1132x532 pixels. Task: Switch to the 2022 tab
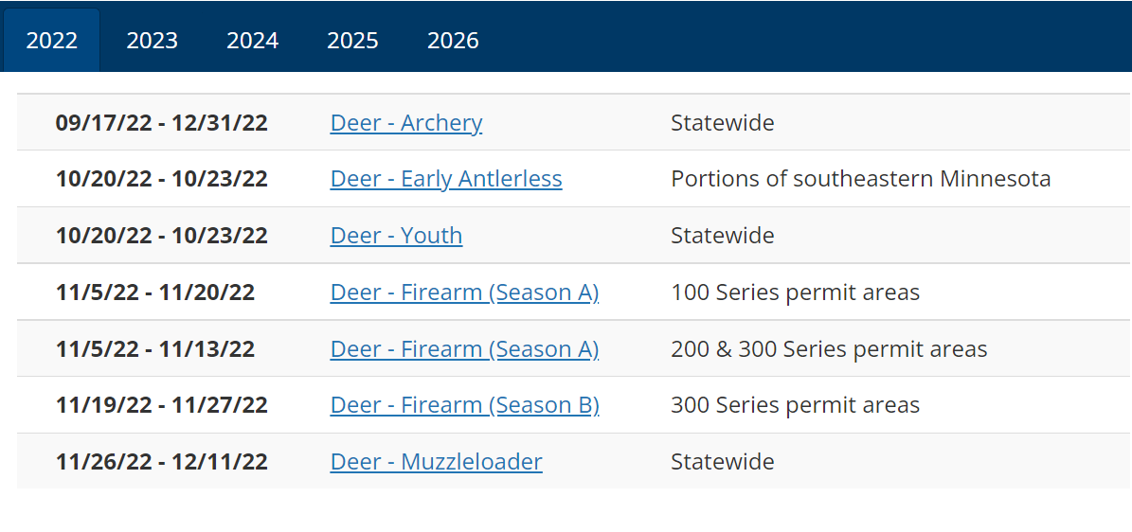(51, 40)
